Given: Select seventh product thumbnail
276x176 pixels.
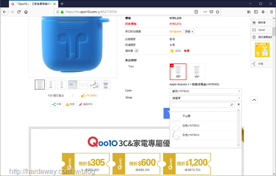Looking at the screenshot, I should point(106,84).
